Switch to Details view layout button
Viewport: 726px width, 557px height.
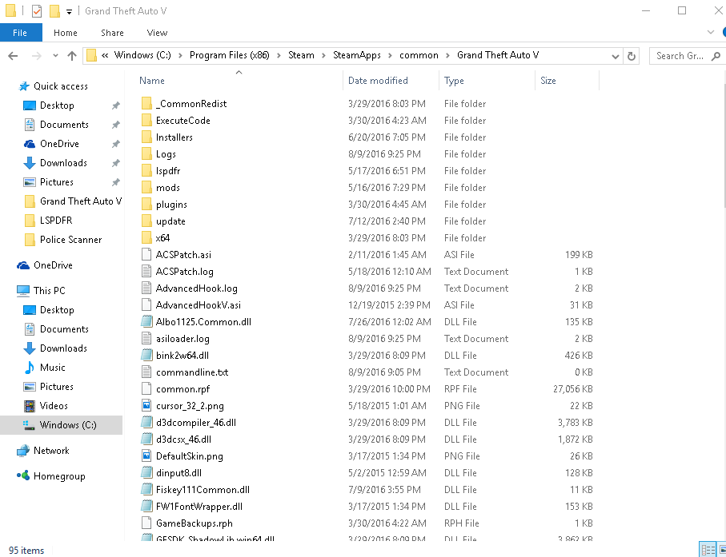click(708, 550)
